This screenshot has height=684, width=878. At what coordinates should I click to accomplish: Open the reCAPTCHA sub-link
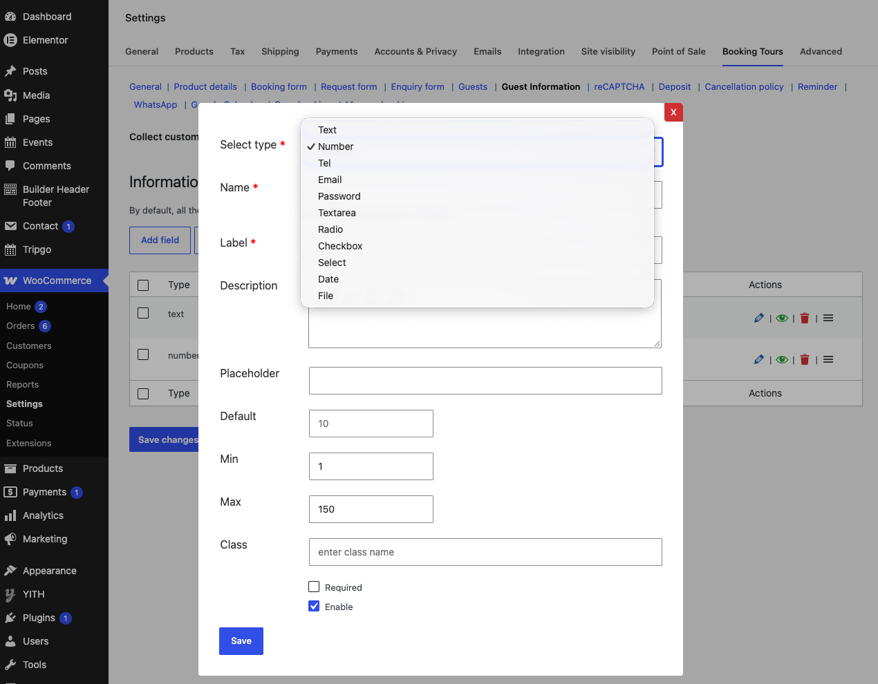619,87
